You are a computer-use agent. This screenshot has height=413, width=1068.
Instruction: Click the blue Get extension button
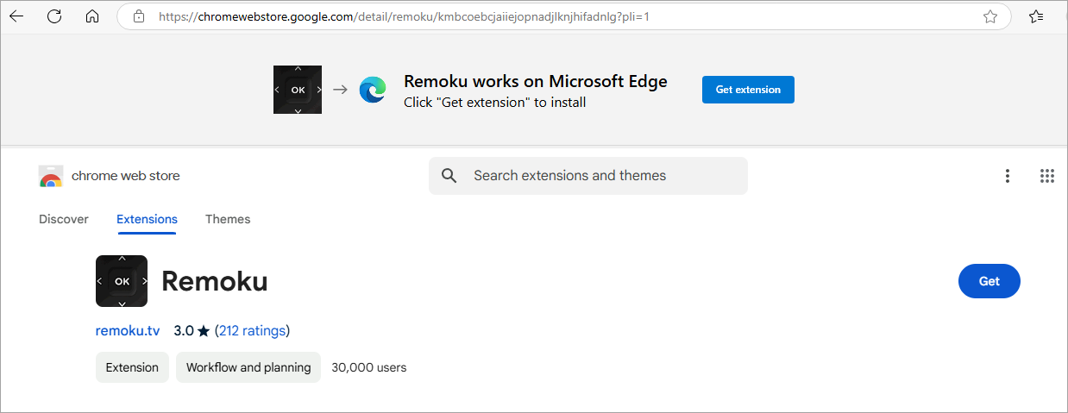click(x=748, y=90)
